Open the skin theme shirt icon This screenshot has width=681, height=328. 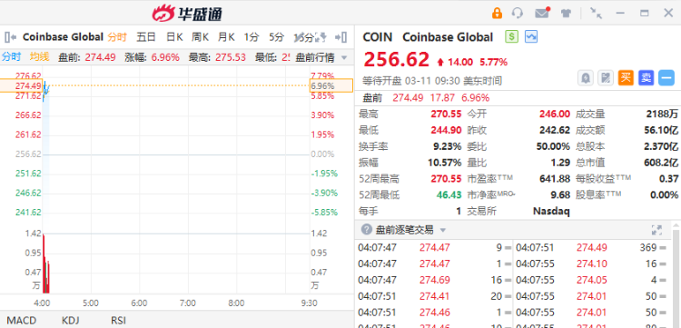566,13
